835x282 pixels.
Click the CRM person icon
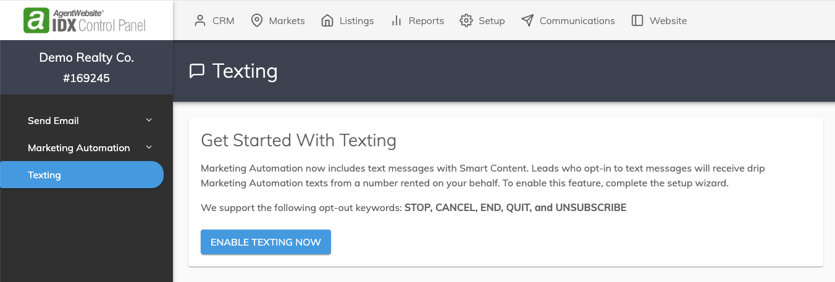point(199,20)
